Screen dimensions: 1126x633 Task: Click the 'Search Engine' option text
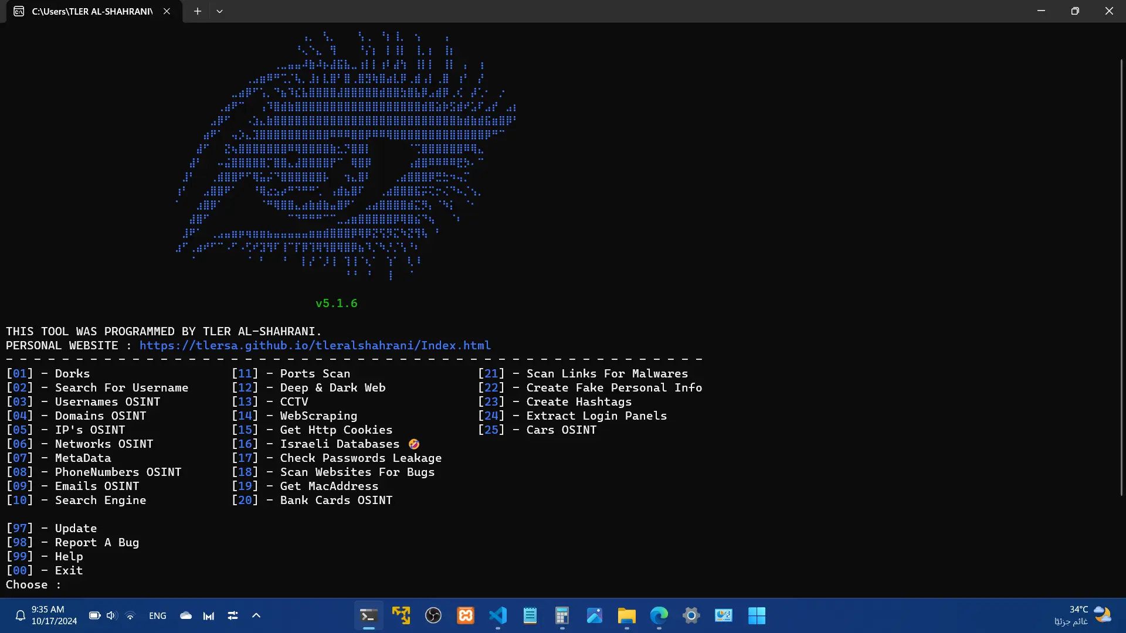pyautogui.click(x=100, y=501)
